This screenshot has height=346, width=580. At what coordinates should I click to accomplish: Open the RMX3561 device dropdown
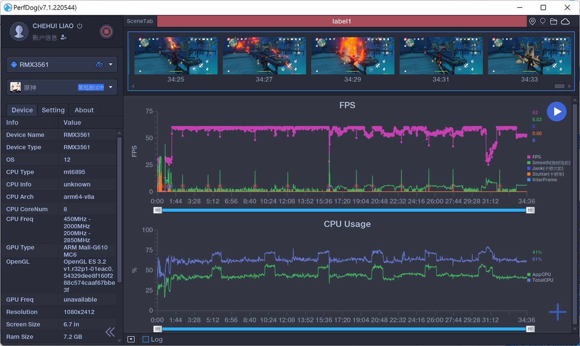(111, 64)
